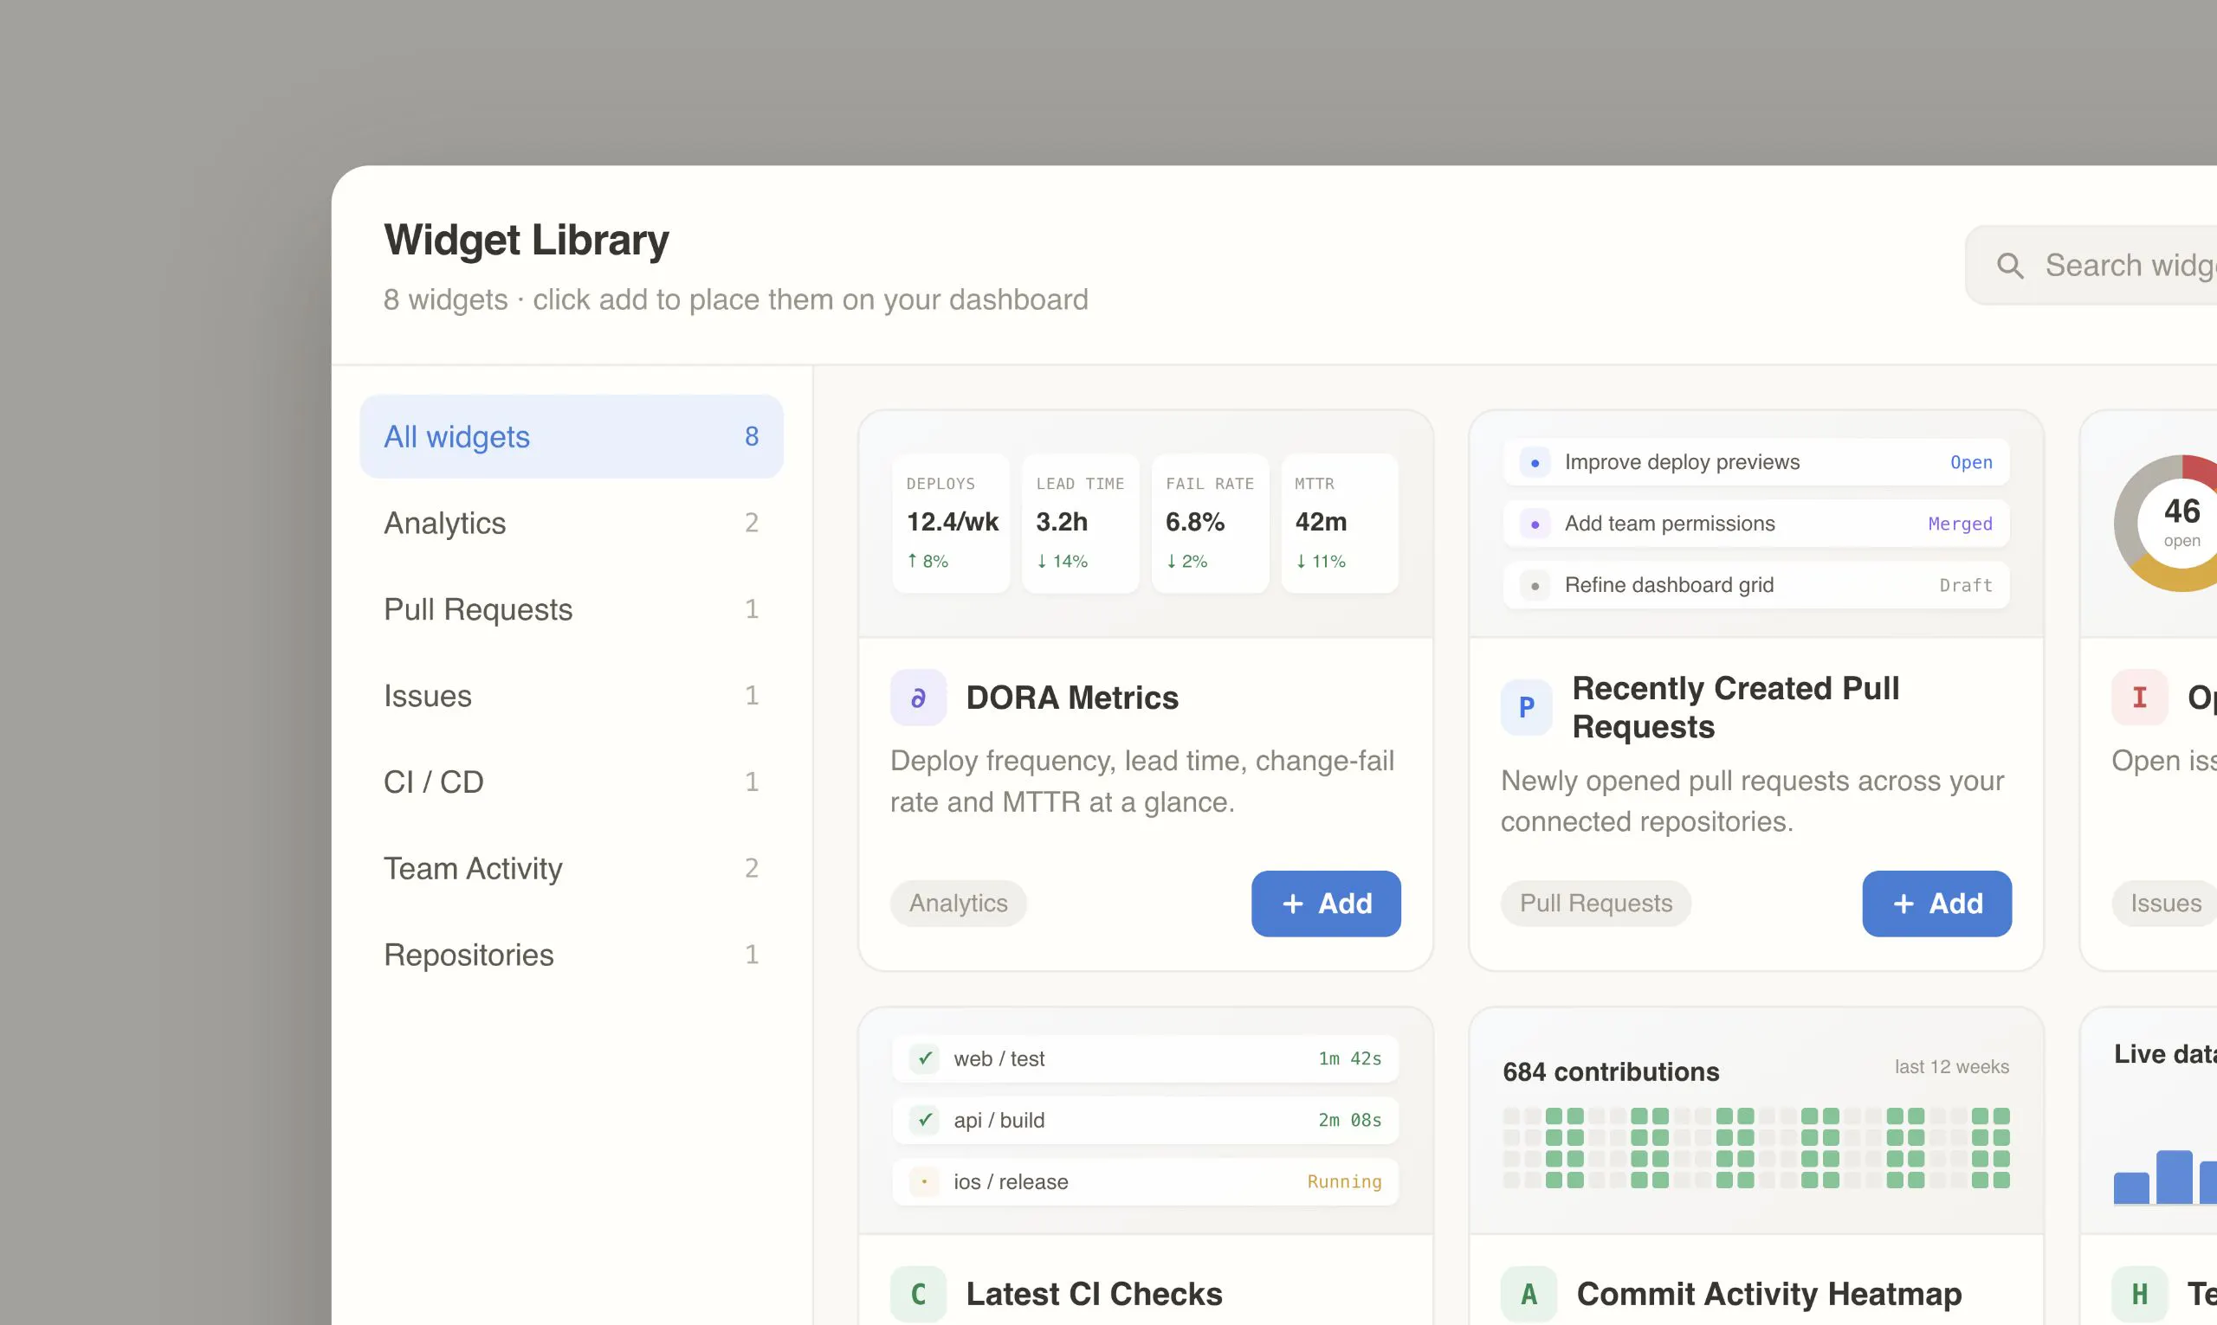
Task: Show the Issues category
Action: (x=572, y=696)
